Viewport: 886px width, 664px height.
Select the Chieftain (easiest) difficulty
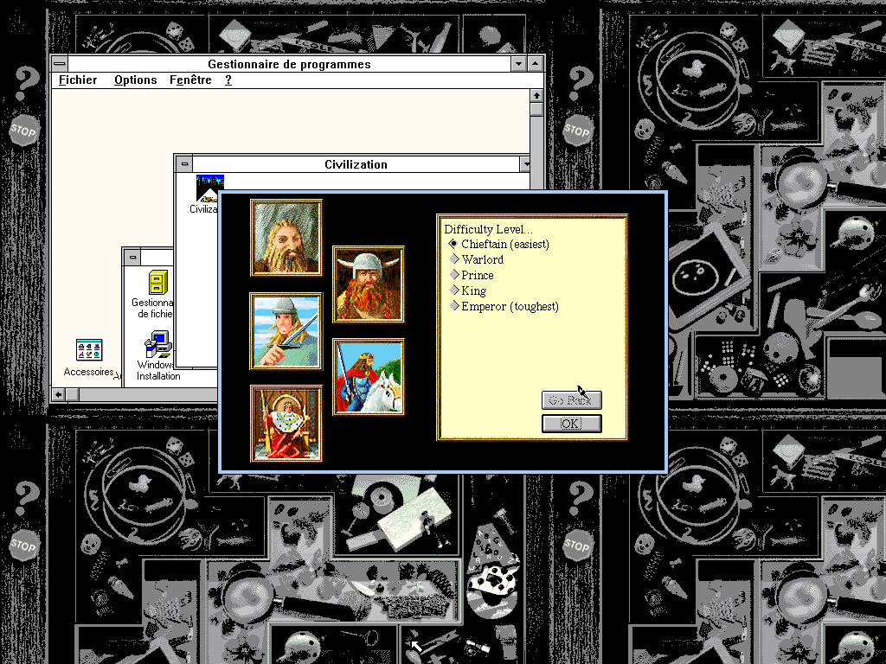coord(498,244)
